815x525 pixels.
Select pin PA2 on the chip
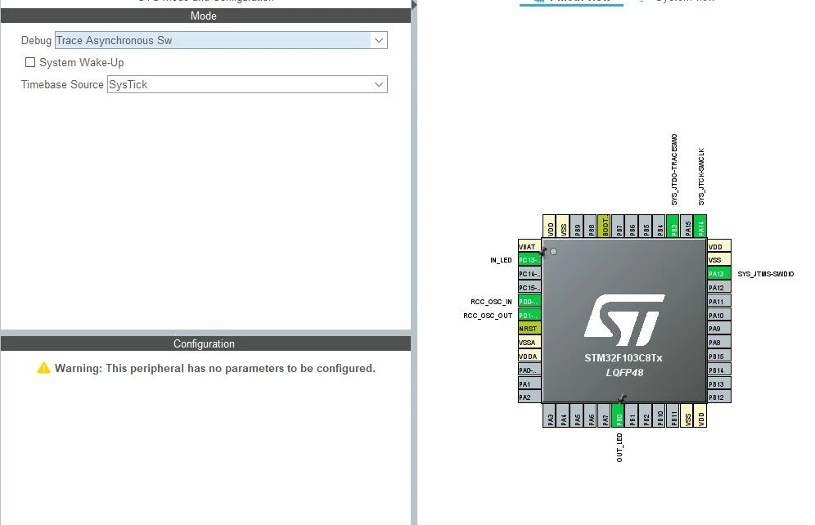pyautogui.click(x=529, y=397)
